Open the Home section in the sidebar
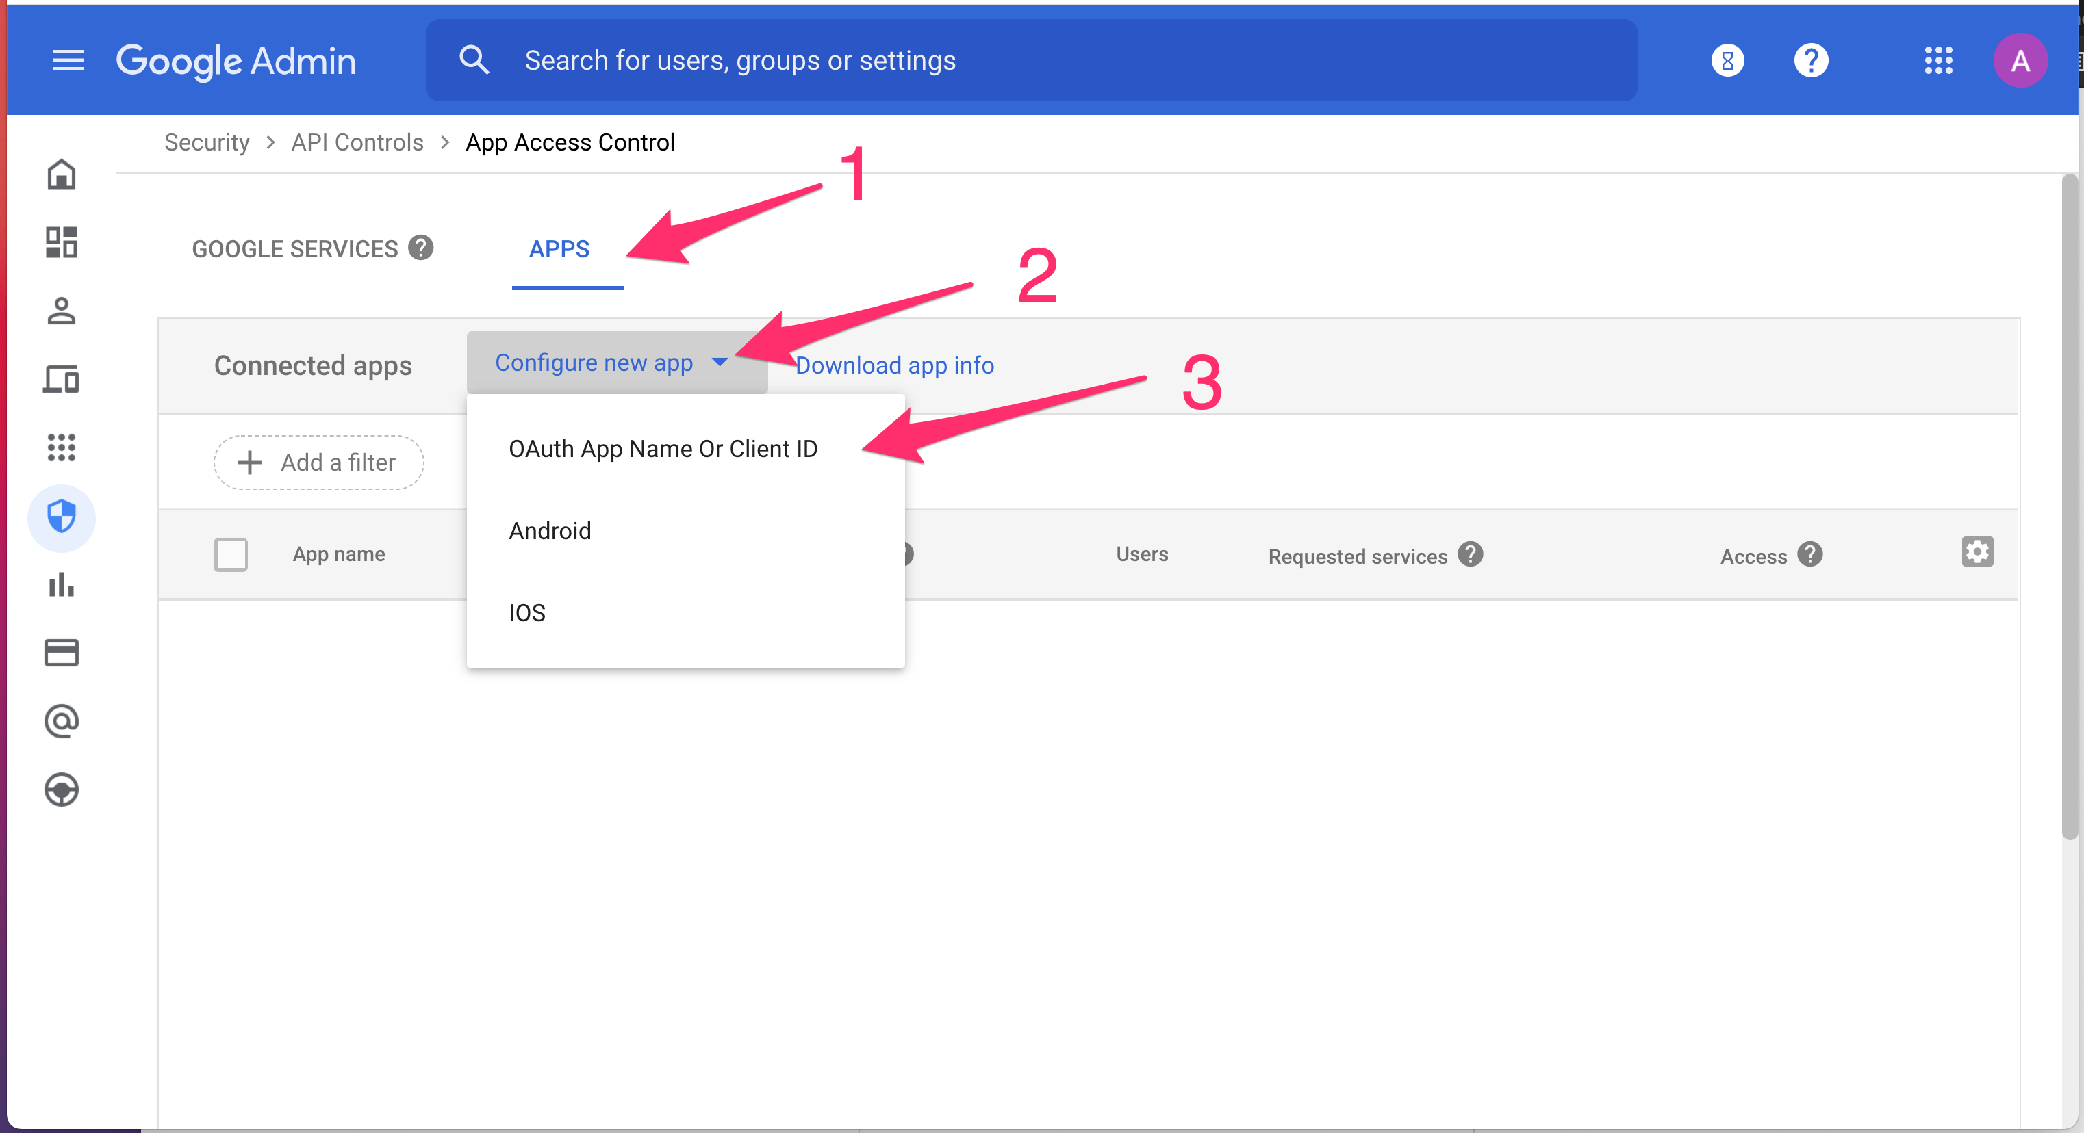The width and height of the screenshot is (2084, 1133). pos(62,174)
